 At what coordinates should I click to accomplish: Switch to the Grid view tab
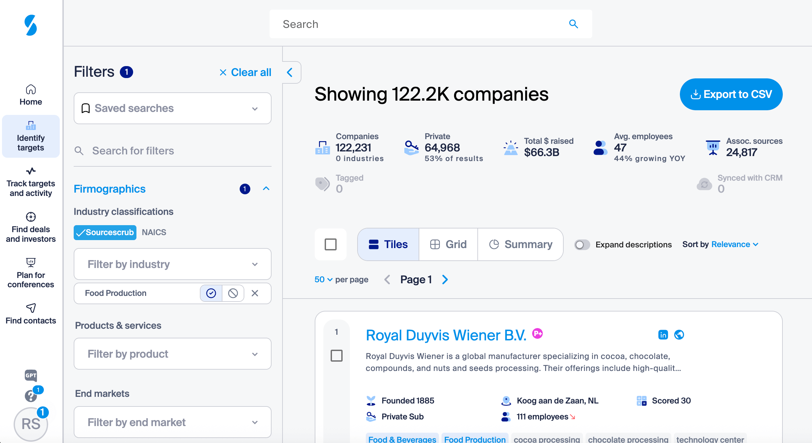click(x=448, y=245)
